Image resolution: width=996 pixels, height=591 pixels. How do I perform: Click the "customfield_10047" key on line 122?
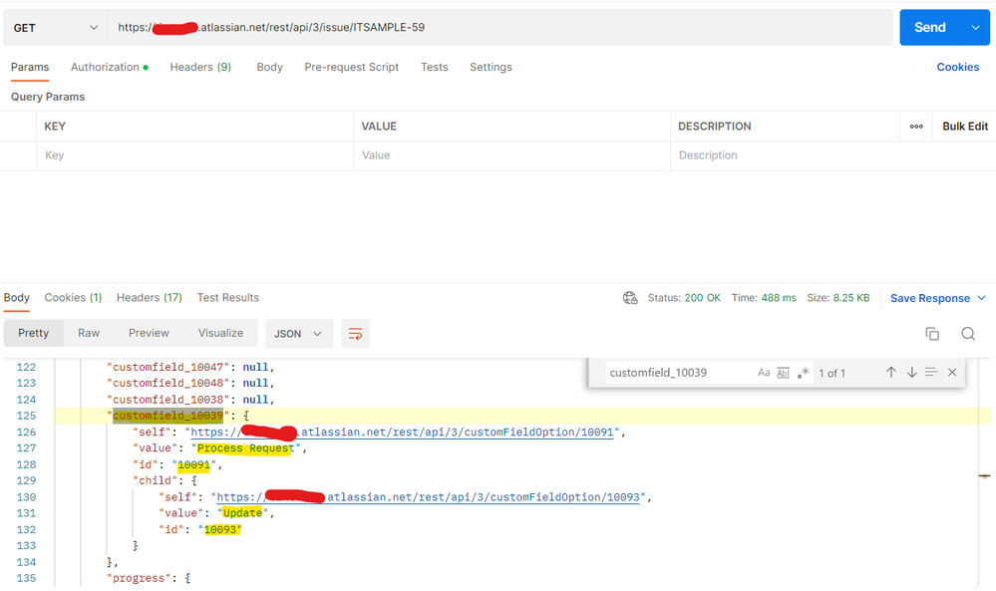click(x=167, y=367)
